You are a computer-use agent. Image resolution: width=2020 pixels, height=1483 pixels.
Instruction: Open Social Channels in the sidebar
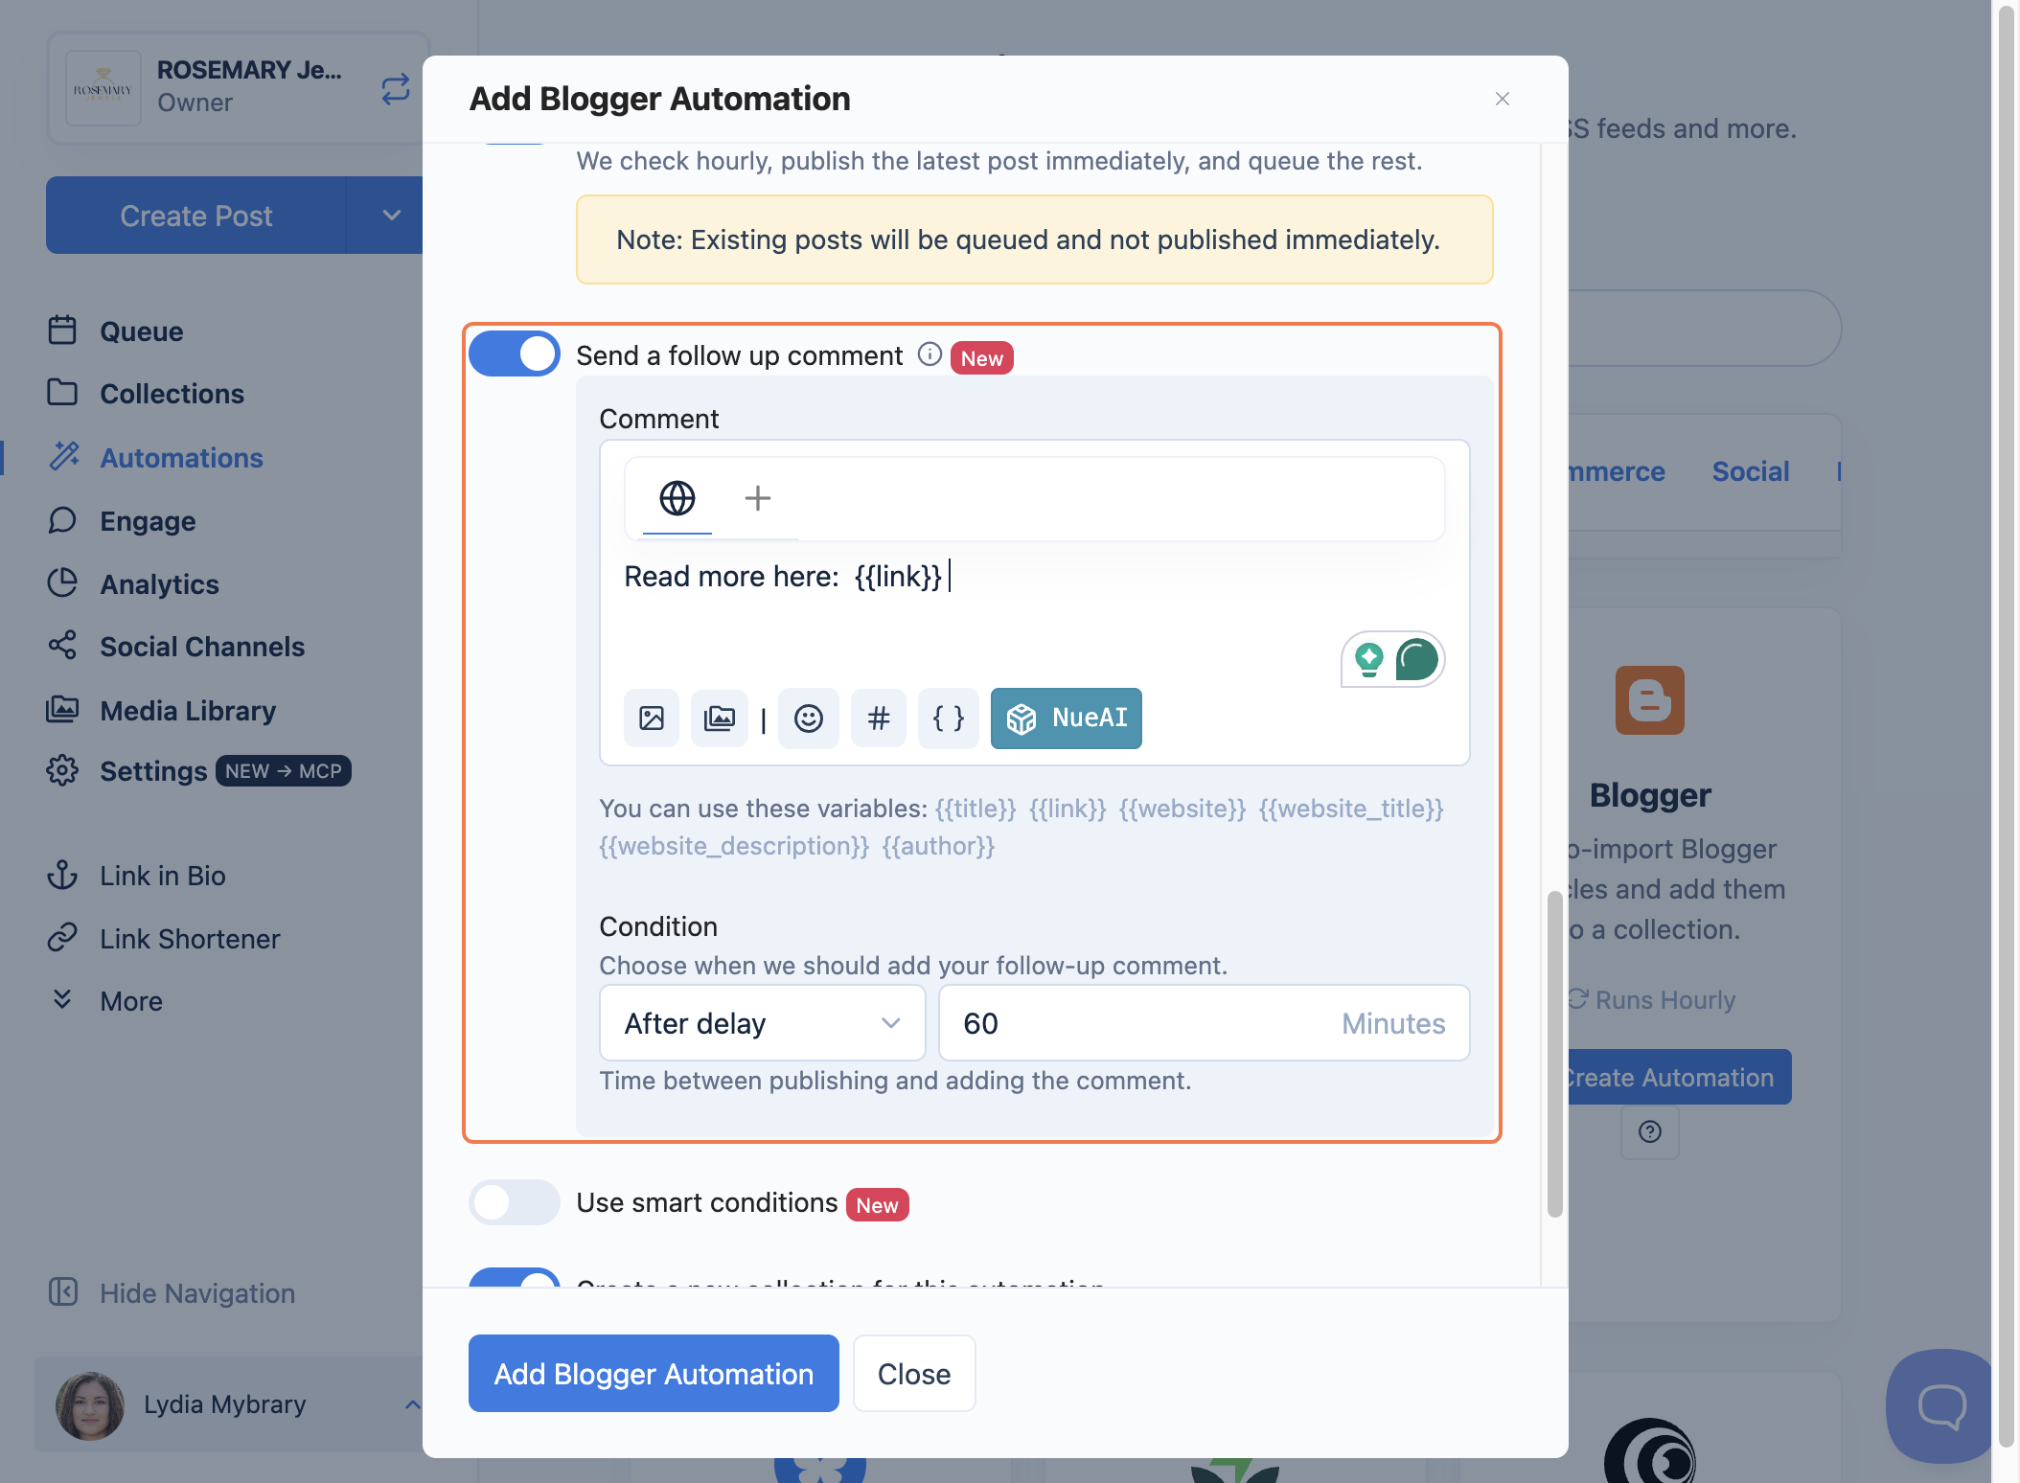[x=203, y=646]
